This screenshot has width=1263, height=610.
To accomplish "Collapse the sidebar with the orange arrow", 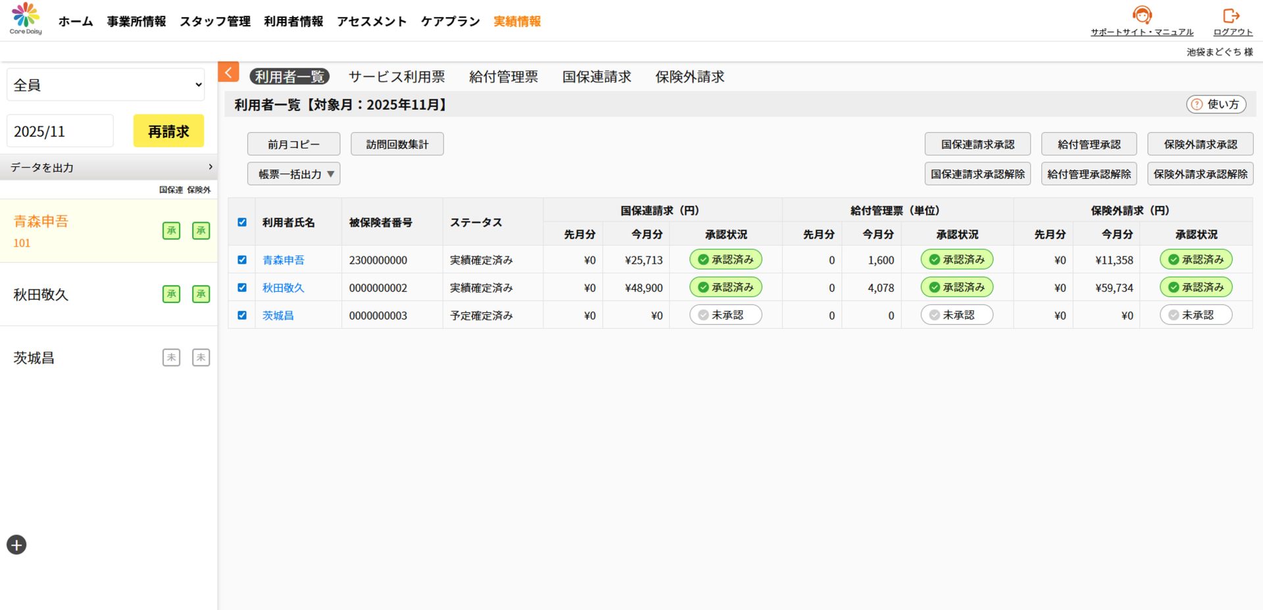I will pyautogui.click(x=228, y=72).
